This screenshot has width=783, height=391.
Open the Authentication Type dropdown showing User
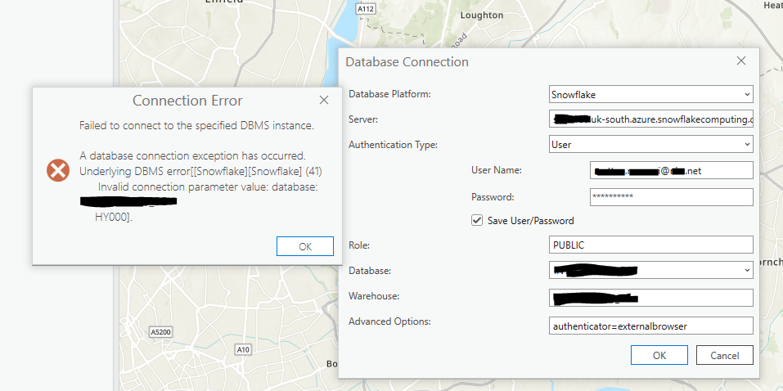(x=650, y=144)
